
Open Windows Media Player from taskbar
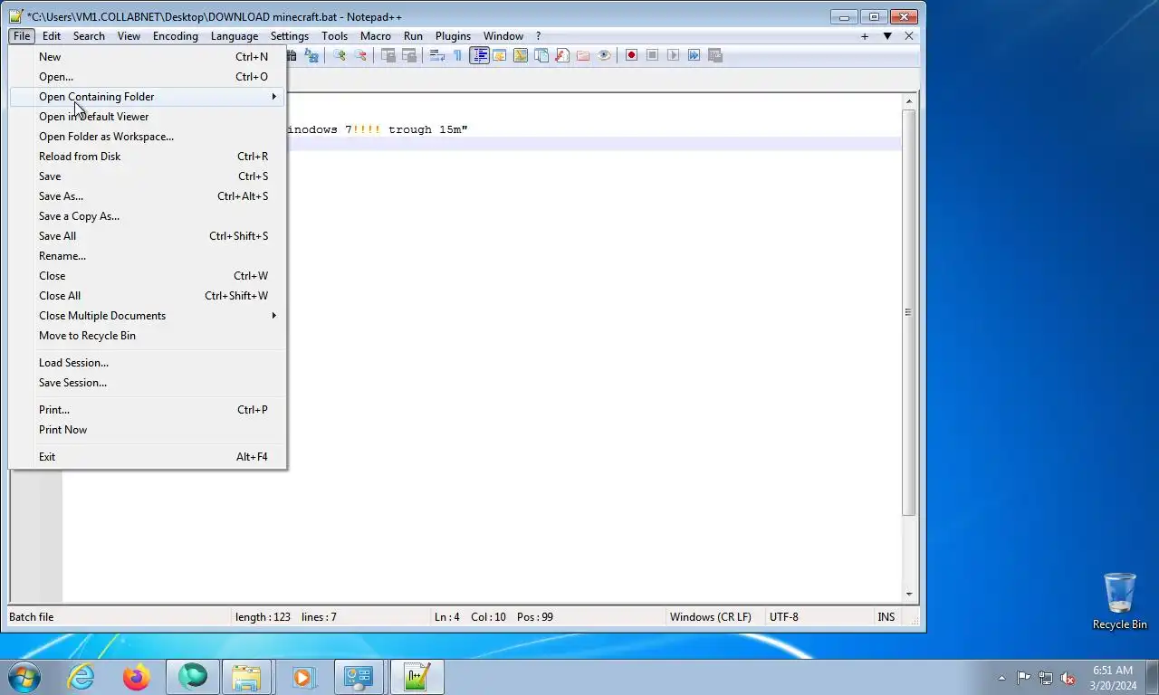(x=302, y=677)
